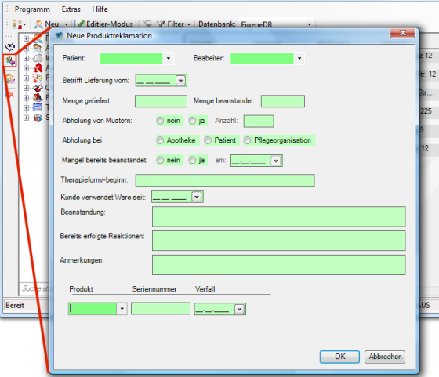Screen dimensions: 439x377
Task: Click the Filter funnel icon
Action: [161, 24]
